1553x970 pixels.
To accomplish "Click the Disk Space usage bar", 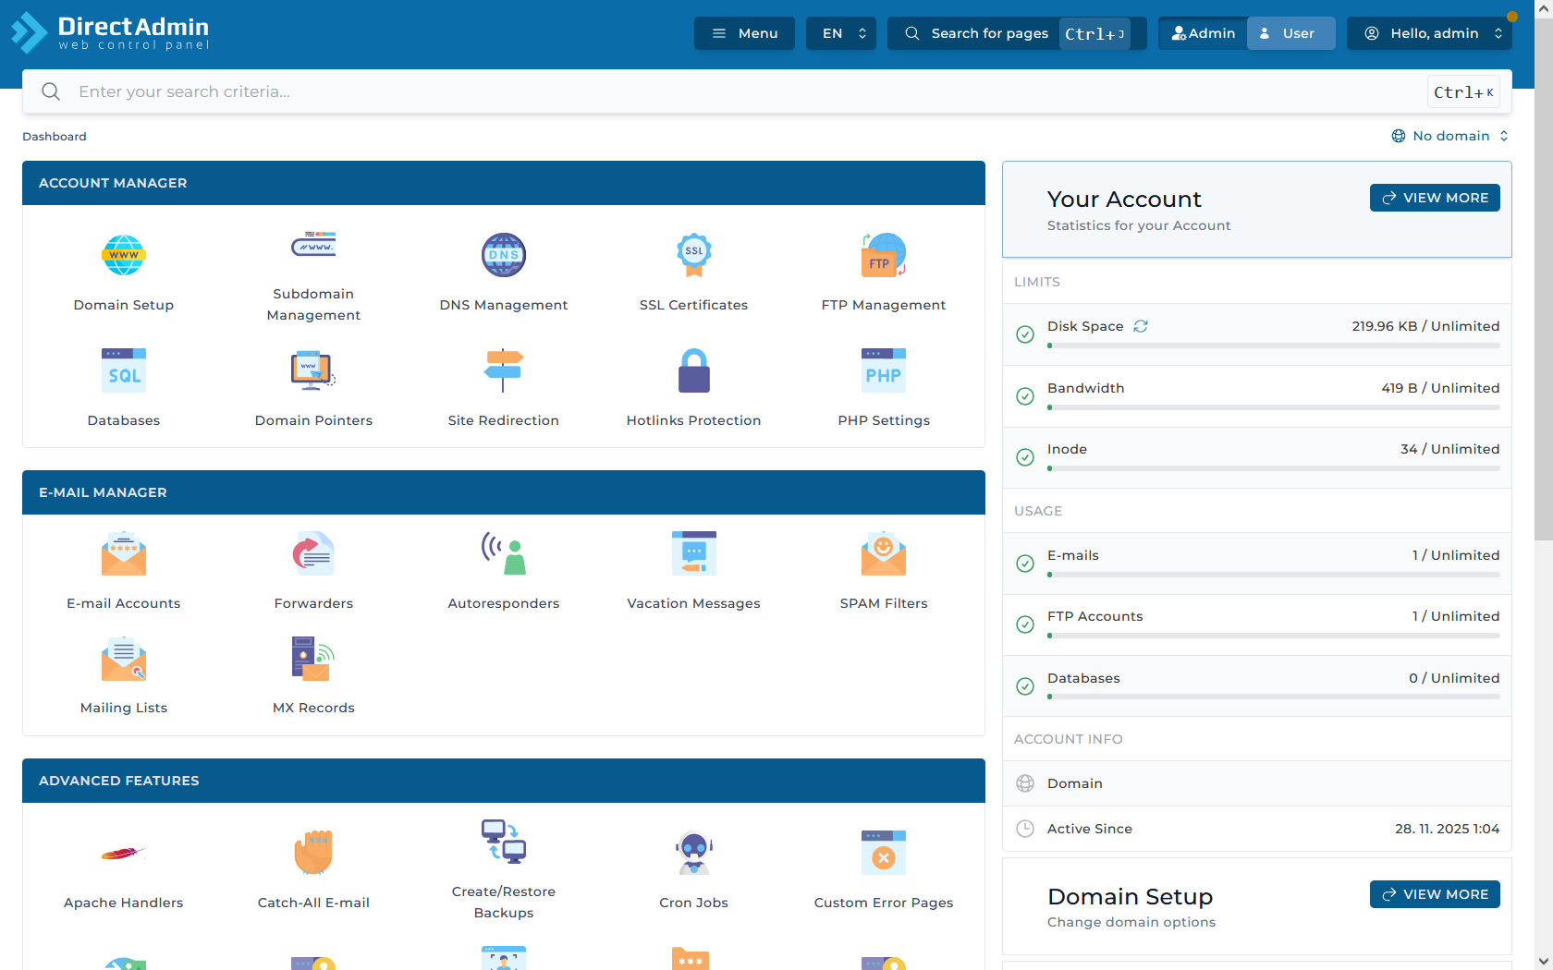I will (x=1273, y=346).
